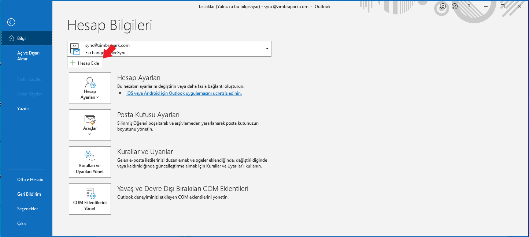Close the Outlook window
This screenshot has width=529, height=237.
coord(519,7)
